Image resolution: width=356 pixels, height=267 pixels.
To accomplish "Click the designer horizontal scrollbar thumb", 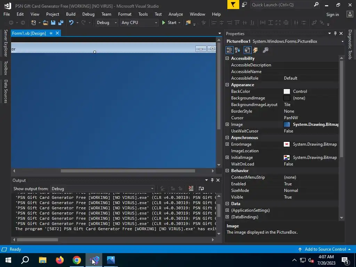I will click(x=128, y=171).
